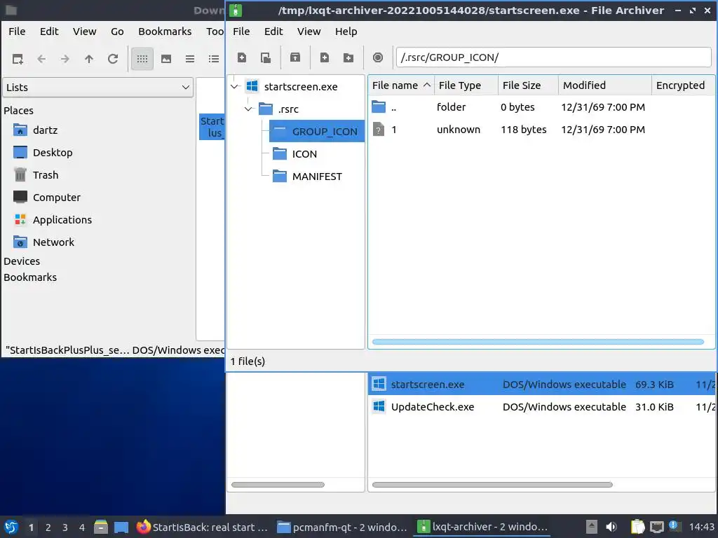Viewport: 718px width, 538px height.
Task: Click Extract archive icon in toolbar
Action: click(295, 57)
